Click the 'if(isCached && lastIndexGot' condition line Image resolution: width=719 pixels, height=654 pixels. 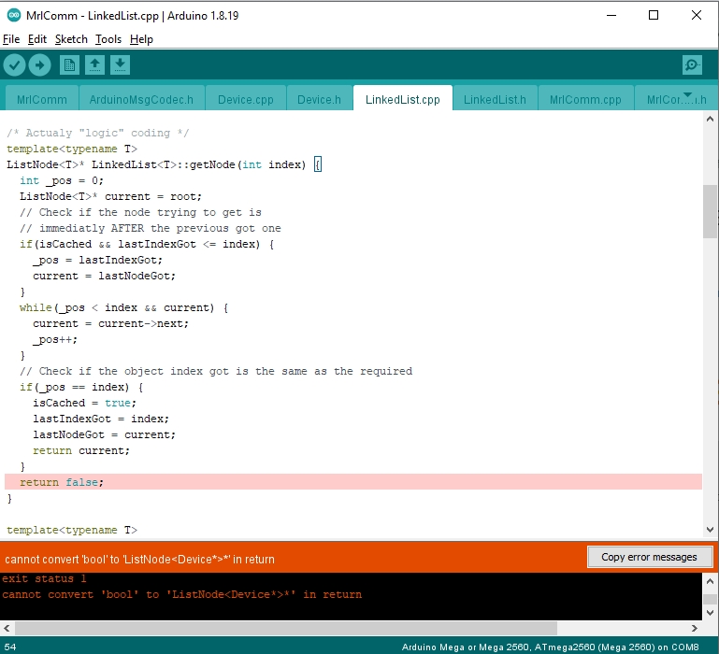click(147, 244)
